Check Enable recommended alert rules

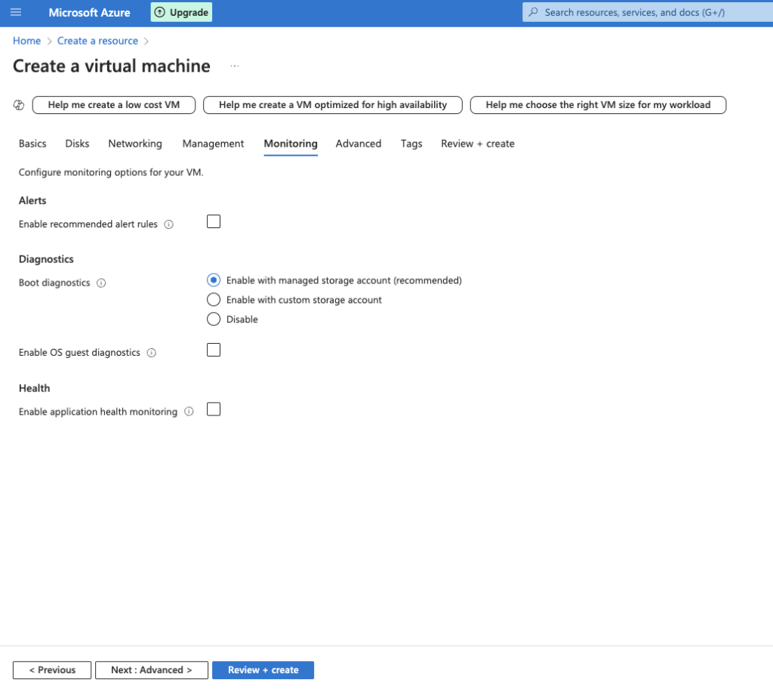[x=214, y=221]
